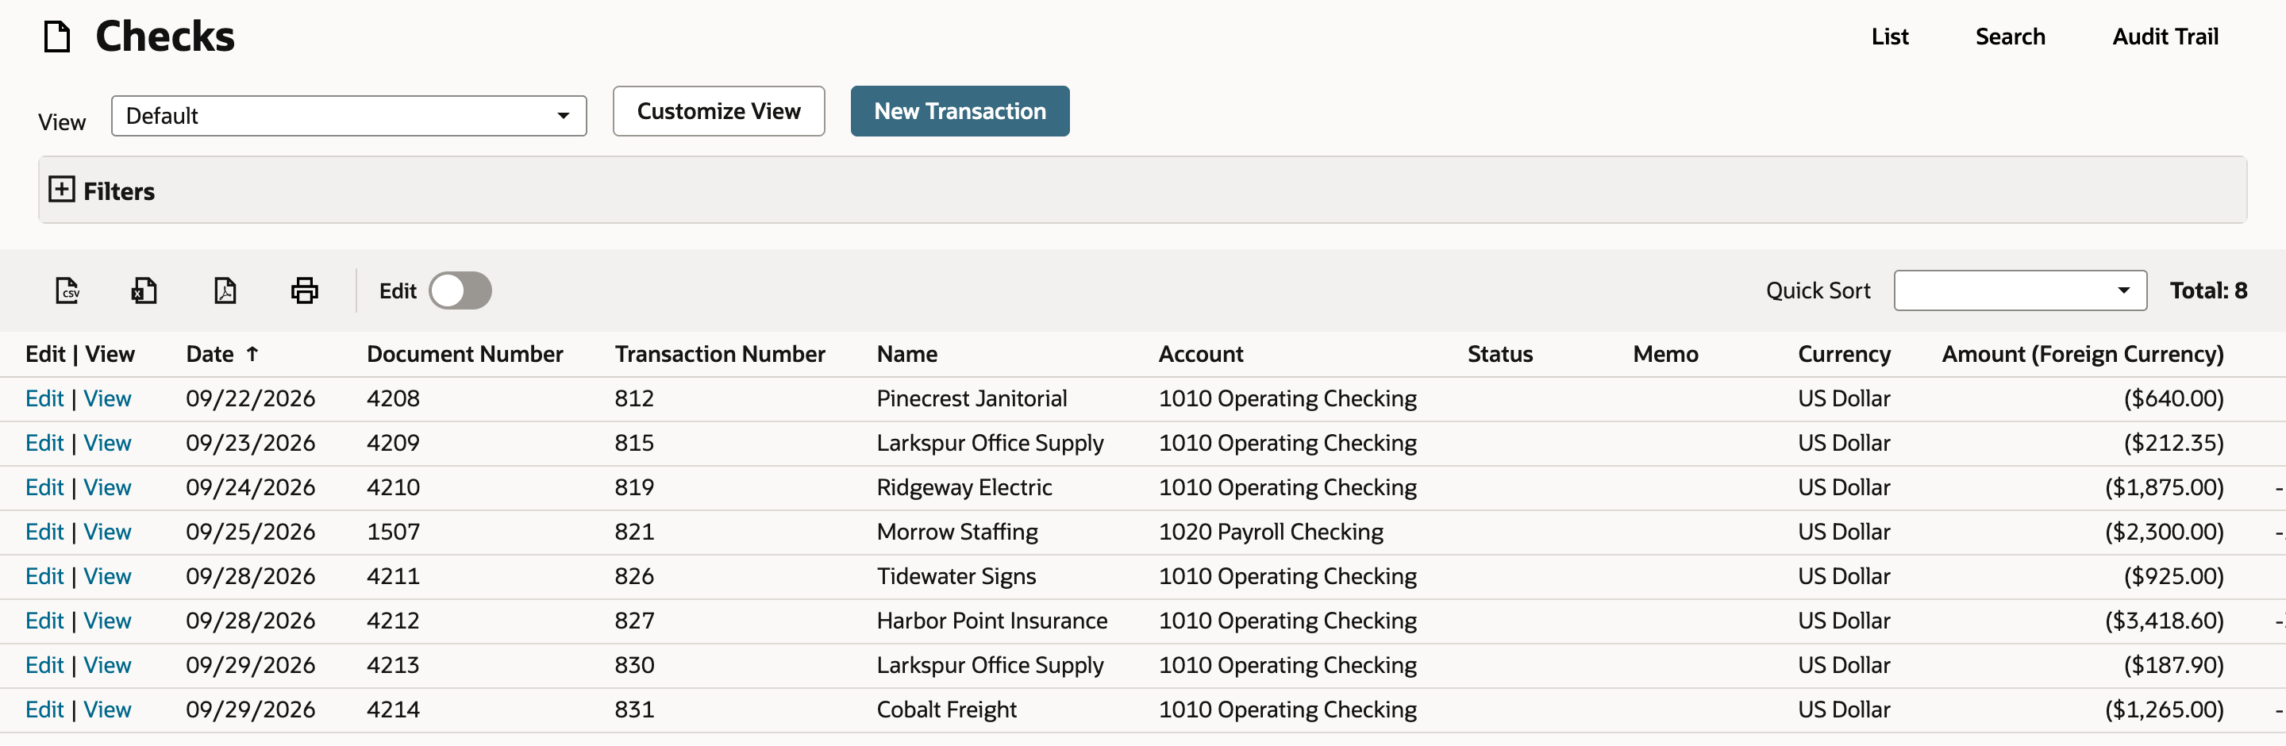The image size is (2286, 746).
Task: Expand the Filters section plus icon
Action: (61, 189)
